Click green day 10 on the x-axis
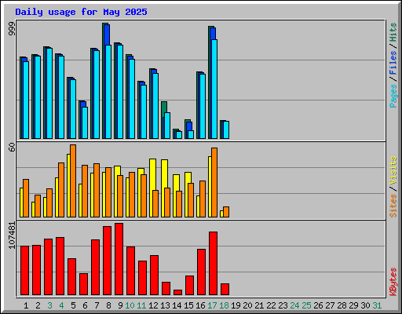 pyautogui.click(x=130, y=305)
